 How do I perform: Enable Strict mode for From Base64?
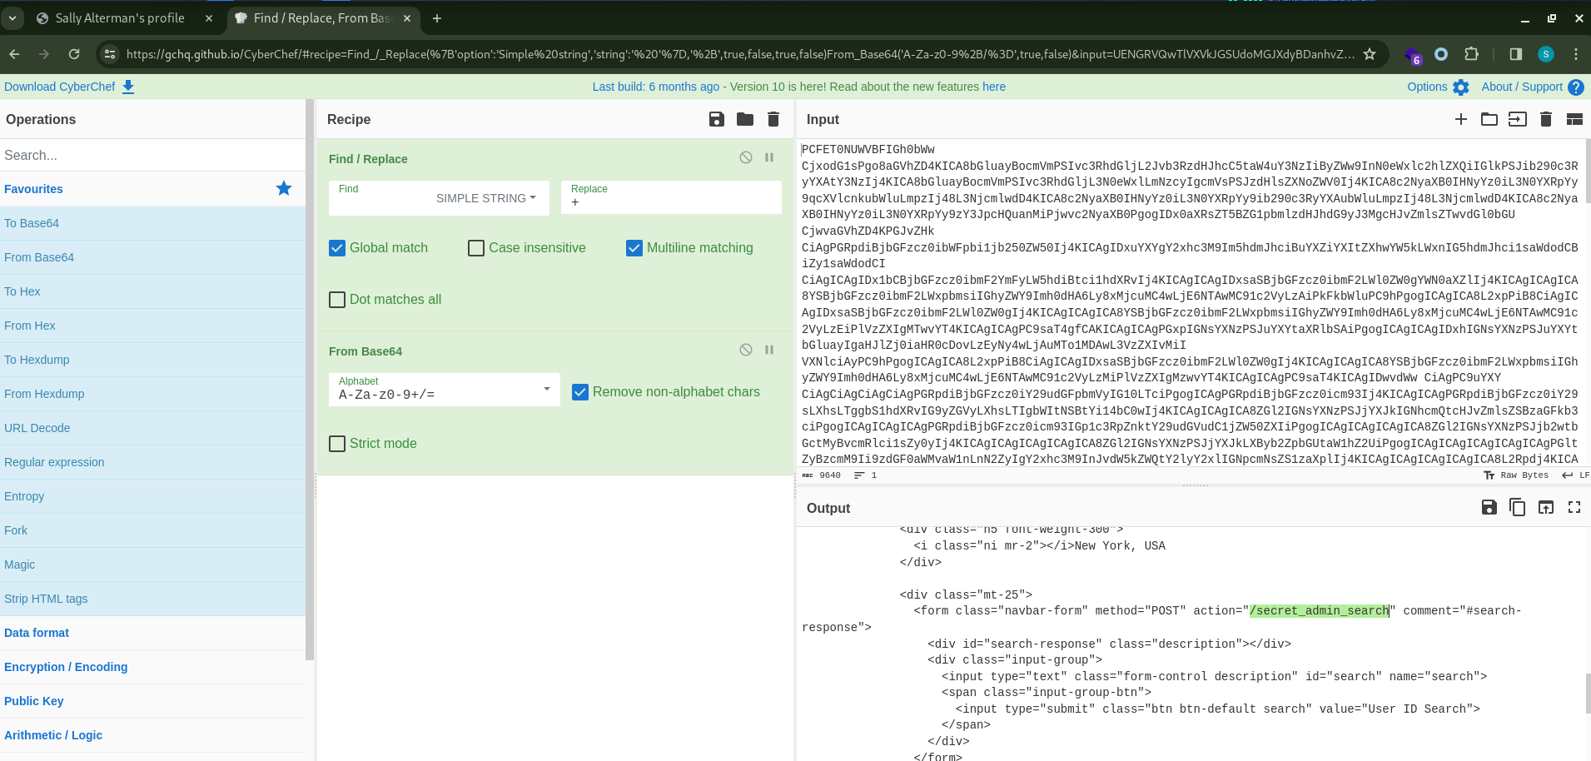(337, 444)
